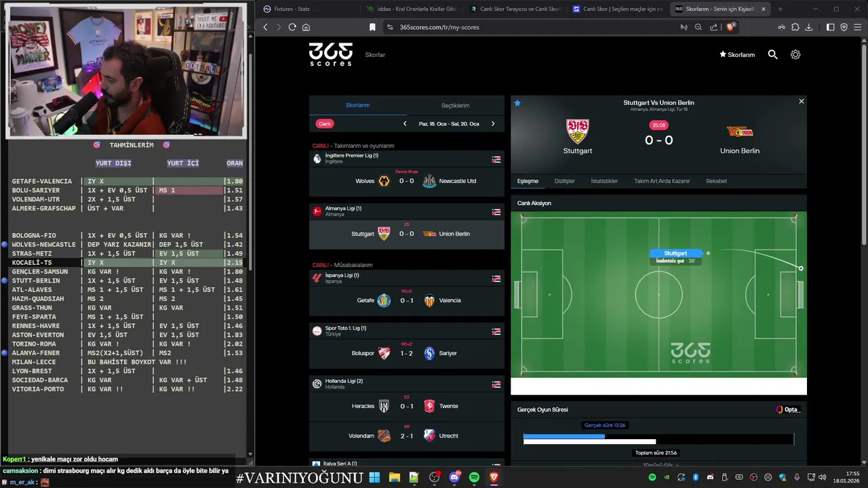Open Windows Start button
This screenshot has width=868, height=488.
tap(374, 478)
